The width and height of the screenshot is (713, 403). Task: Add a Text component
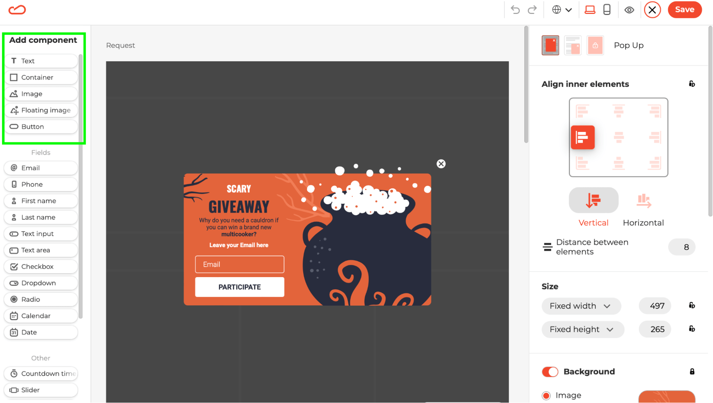[x=41, y=61]
